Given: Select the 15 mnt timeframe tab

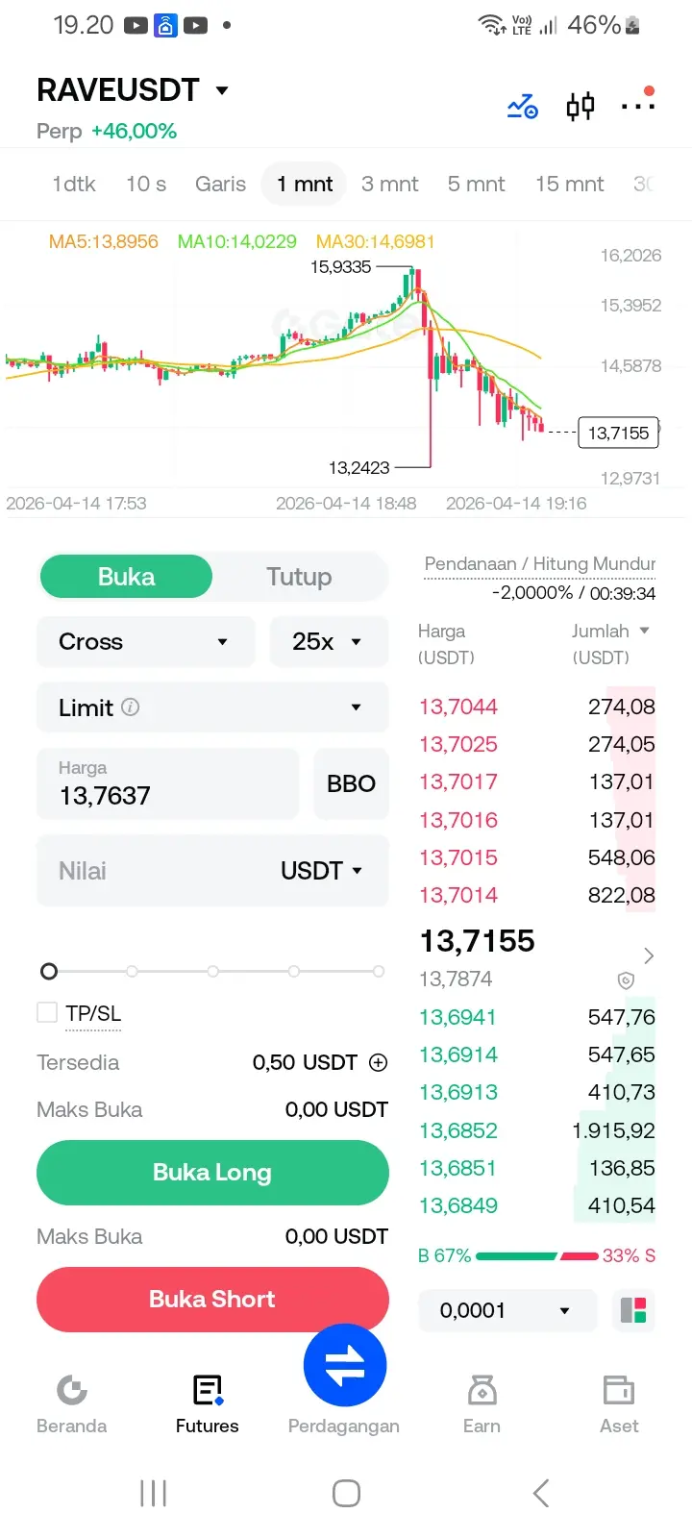Looking at the screenshot, I should click(569, 184).
